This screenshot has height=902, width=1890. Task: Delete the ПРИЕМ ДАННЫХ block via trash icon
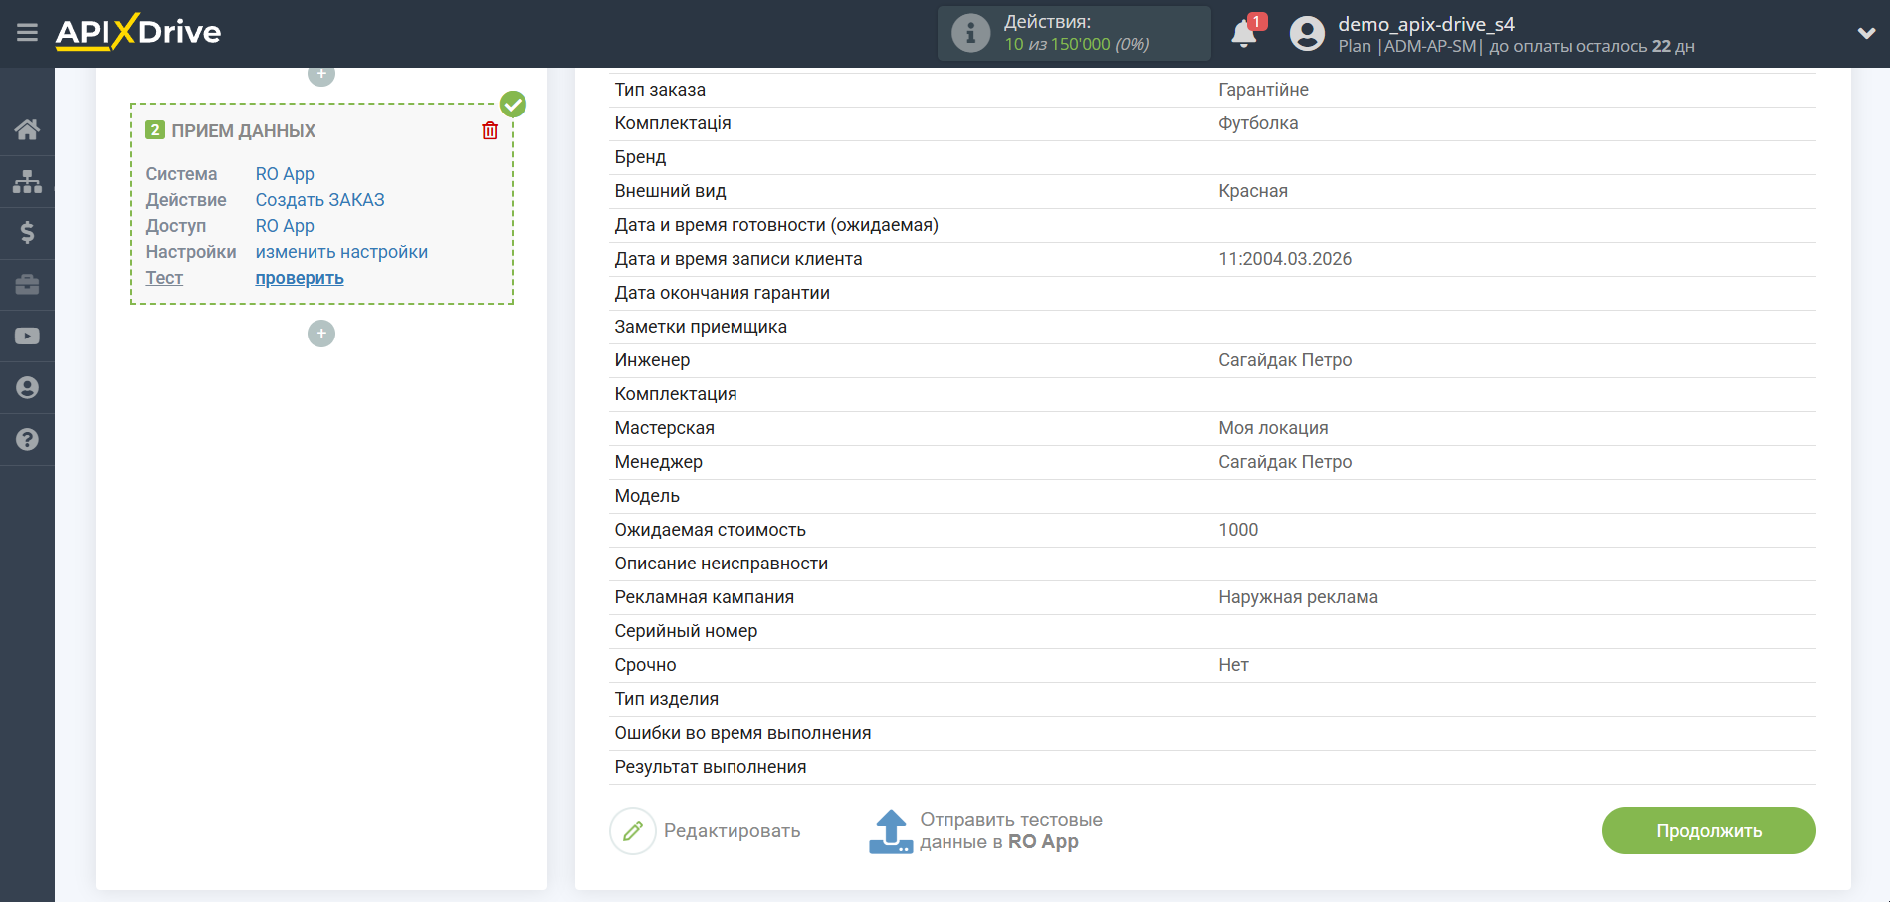point(489,129)
